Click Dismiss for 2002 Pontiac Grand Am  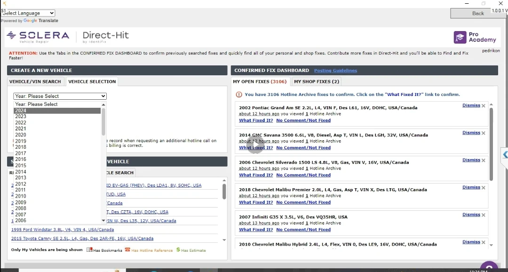click(471, 105)
